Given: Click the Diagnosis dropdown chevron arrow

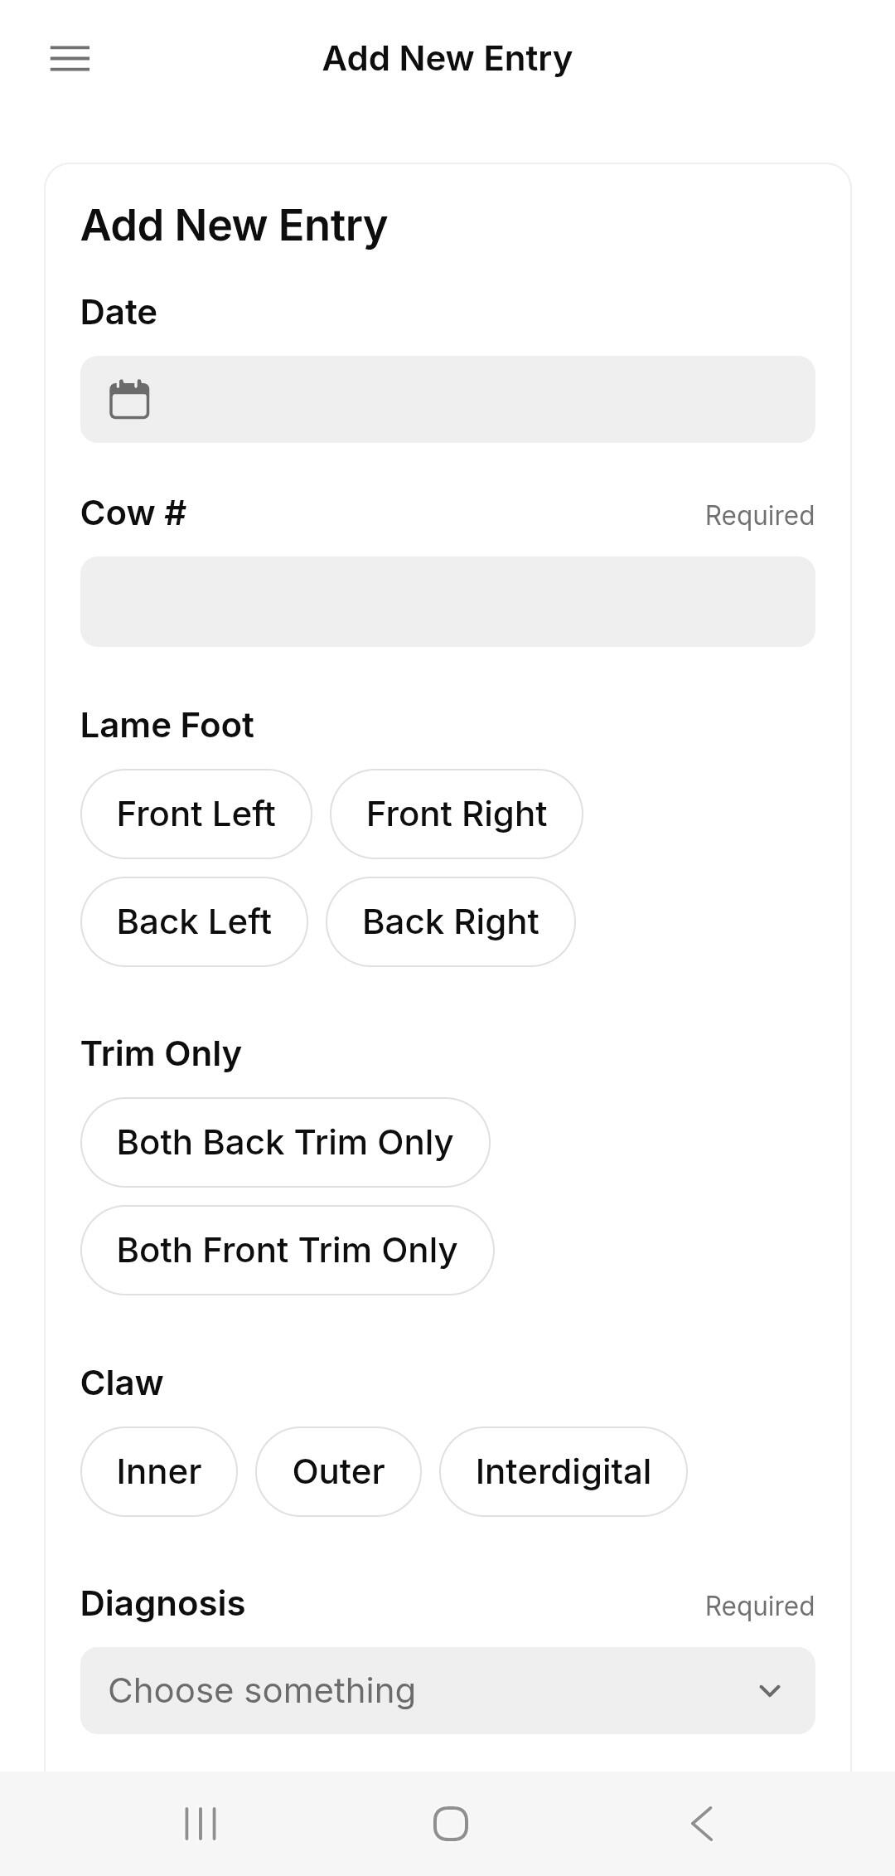Looking at the screenshot, I should (769, 1691).
